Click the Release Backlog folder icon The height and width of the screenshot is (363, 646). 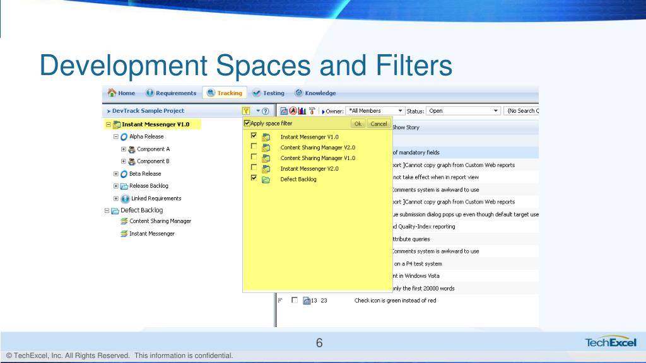coord(124,186)
